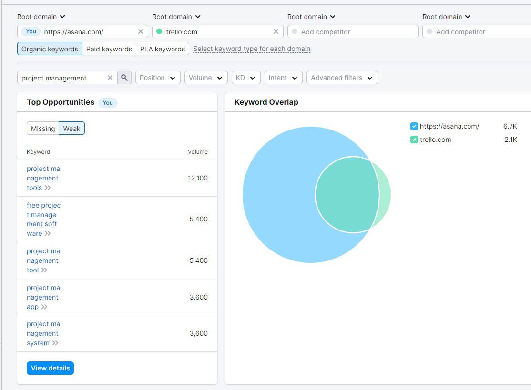Select the Weak opportunities toggle
This screenshot has height=390, width=531.
71,128
